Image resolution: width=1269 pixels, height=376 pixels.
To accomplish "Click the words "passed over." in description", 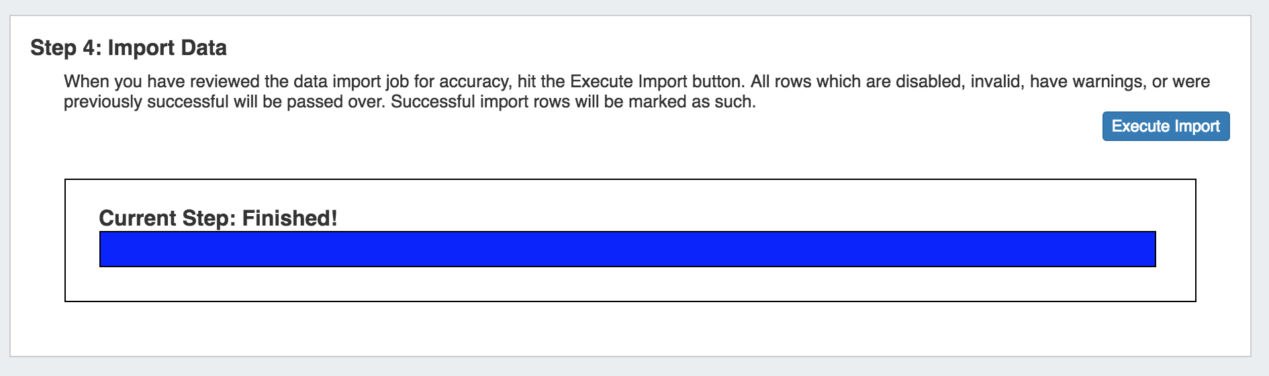I will [x=336, y=102].
